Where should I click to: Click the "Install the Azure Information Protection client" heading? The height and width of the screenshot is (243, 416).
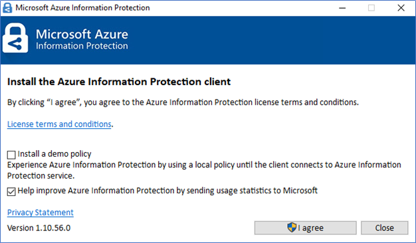click(119, 82)
